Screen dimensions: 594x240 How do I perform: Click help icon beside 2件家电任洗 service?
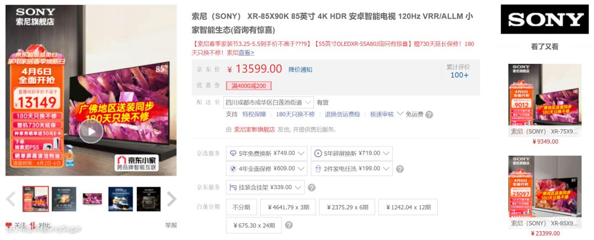click(400, 169)
